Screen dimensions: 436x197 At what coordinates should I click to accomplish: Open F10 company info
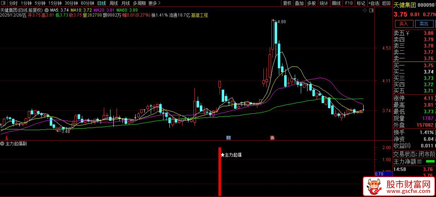(x=349, y=3)
